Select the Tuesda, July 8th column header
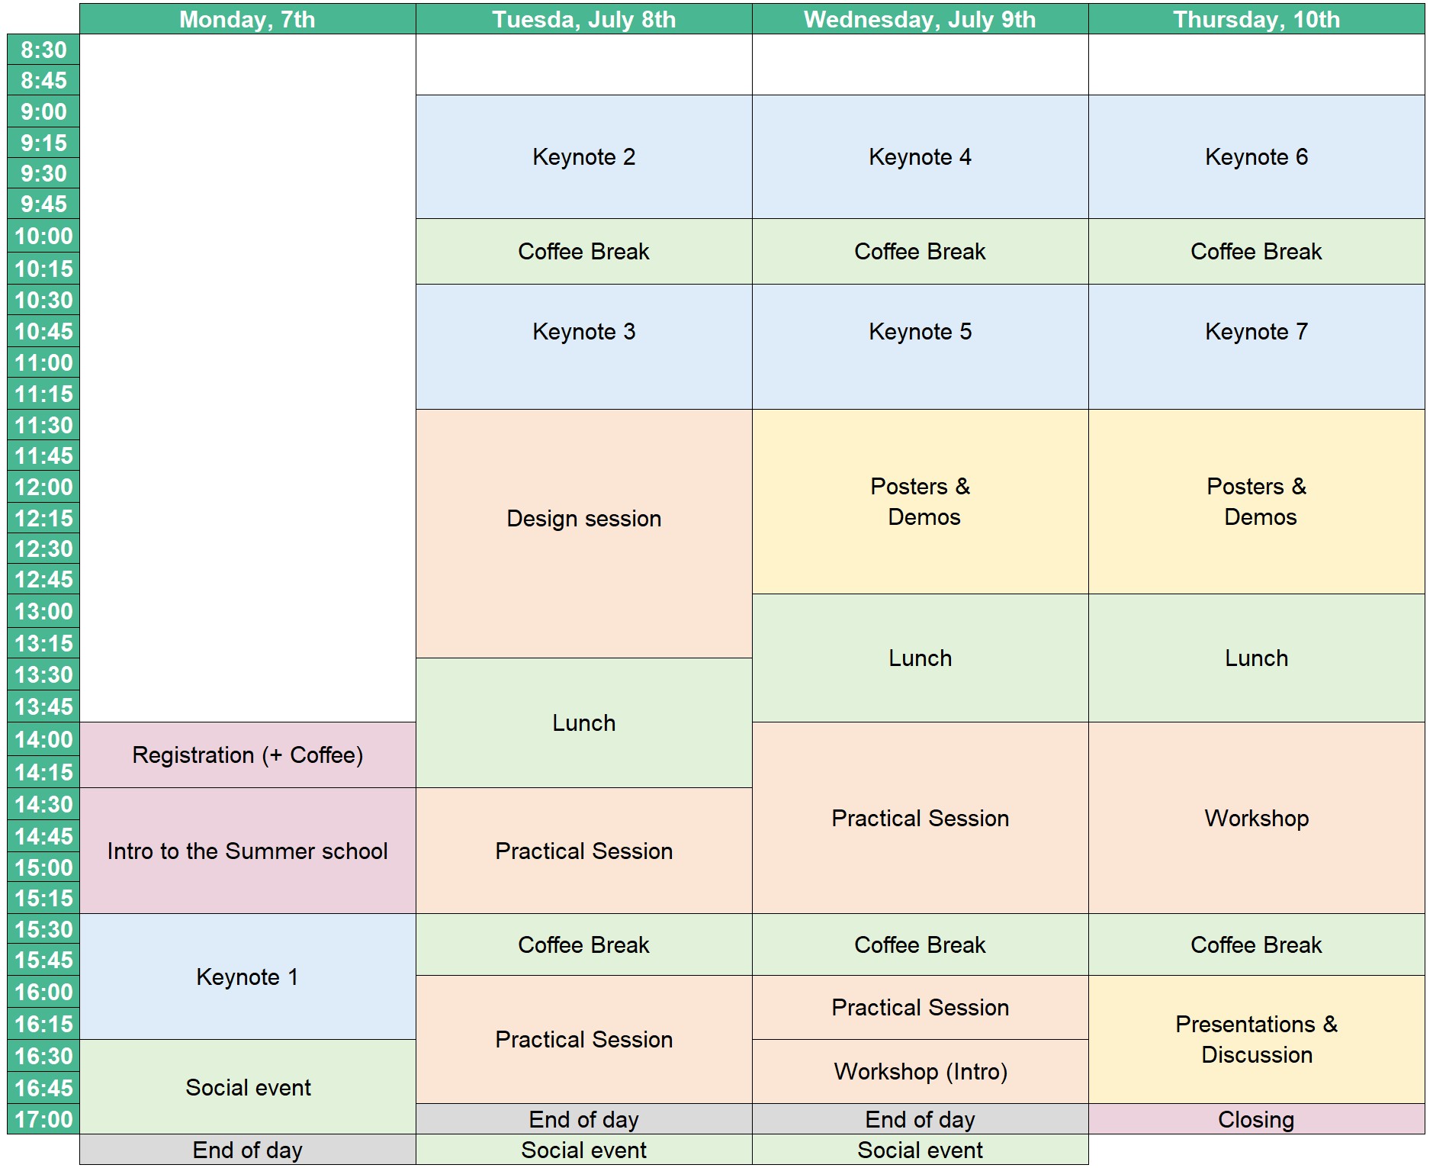1433x1168 pixels. [x=584, y=19]
